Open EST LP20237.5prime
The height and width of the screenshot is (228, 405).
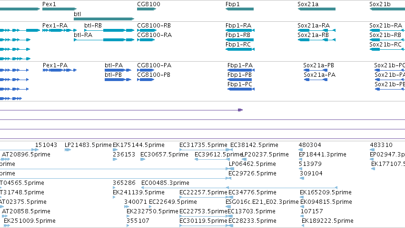265,155
